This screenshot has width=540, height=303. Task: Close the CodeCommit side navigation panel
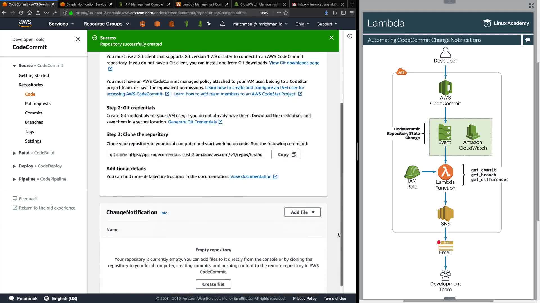[x=78, y=39]
